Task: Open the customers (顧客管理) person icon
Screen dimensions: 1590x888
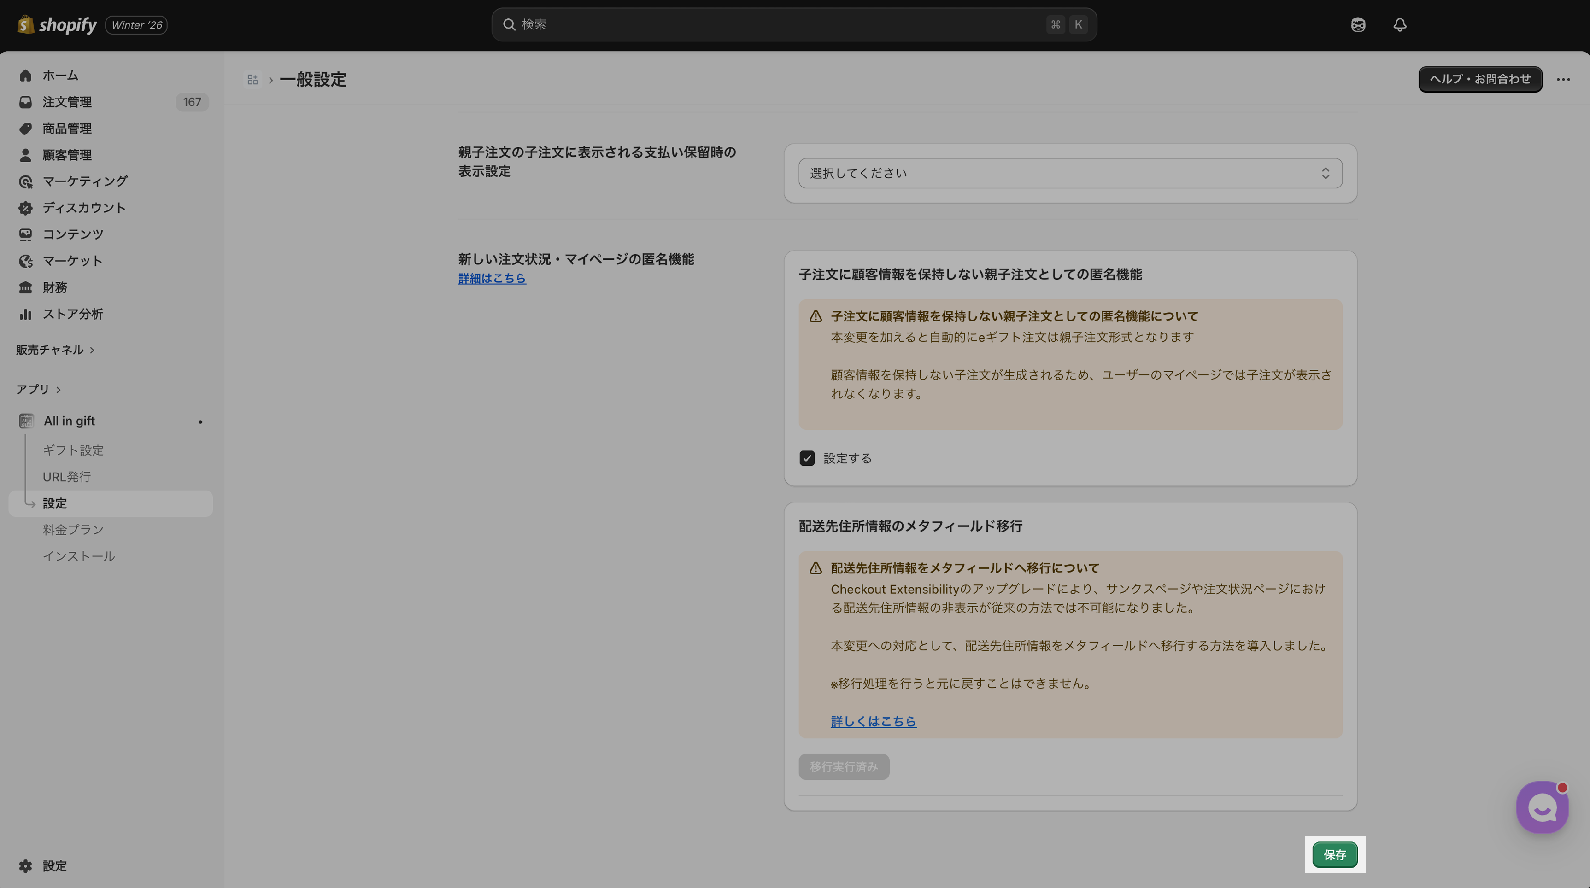Action: [x=25, y=155]
